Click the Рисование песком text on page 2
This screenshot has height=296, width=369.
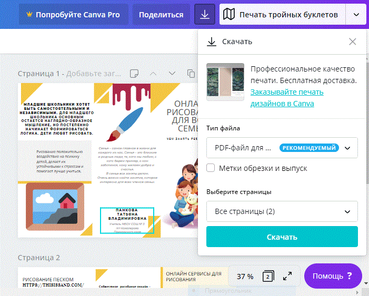coord(48,280)
